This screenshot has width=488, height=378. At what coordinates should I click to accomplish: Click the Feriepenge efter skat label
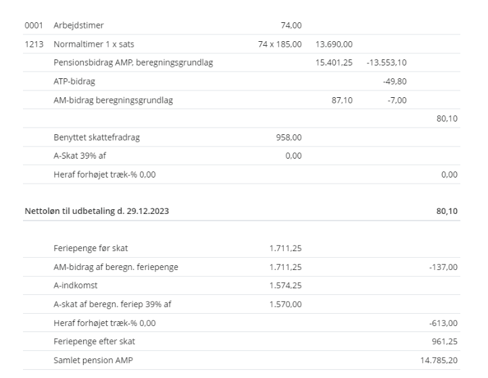(94, 342)
